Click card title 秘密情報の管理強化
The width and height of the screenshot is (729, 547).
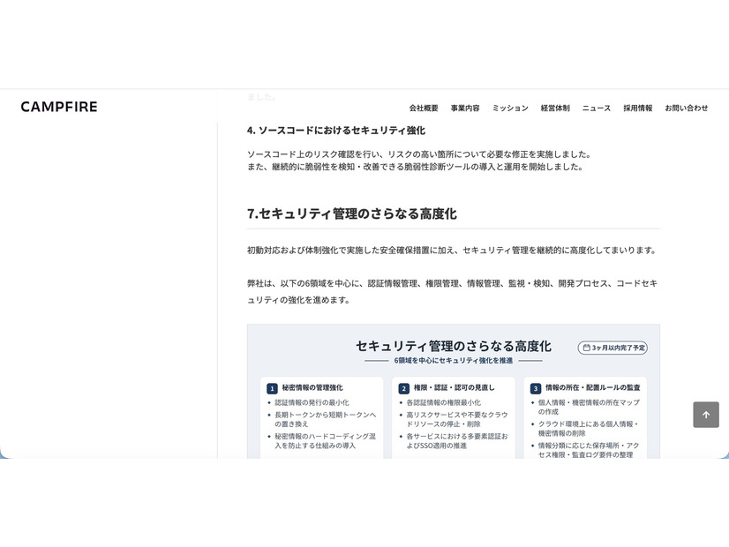(x=312, y=387)
